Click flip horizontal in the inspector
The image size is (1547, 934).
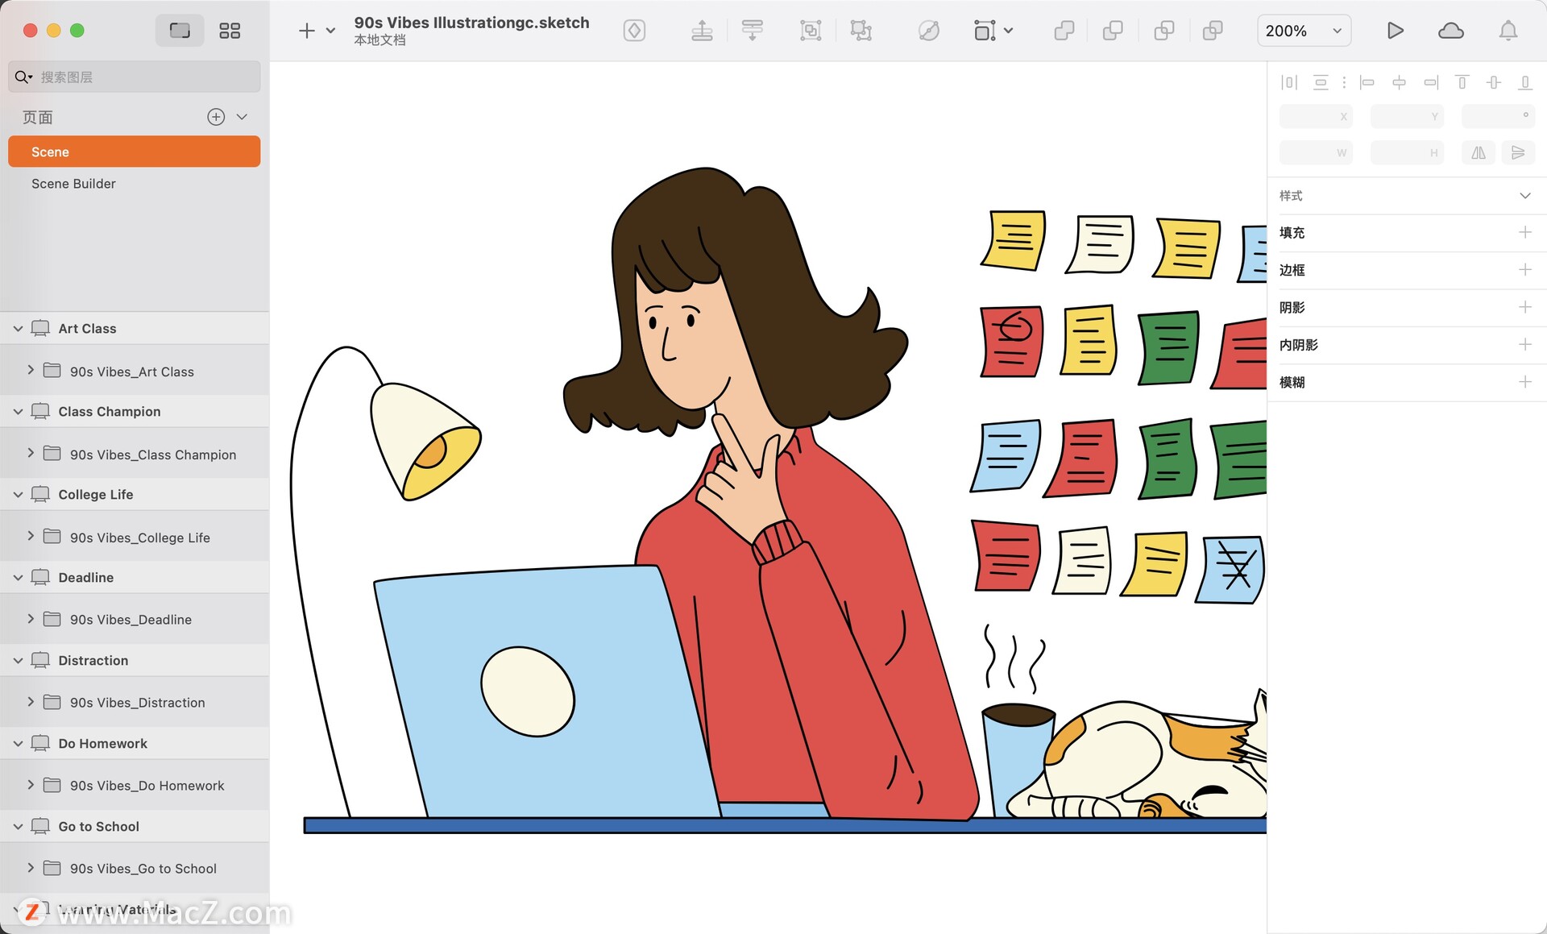[x=1479, y=152]
